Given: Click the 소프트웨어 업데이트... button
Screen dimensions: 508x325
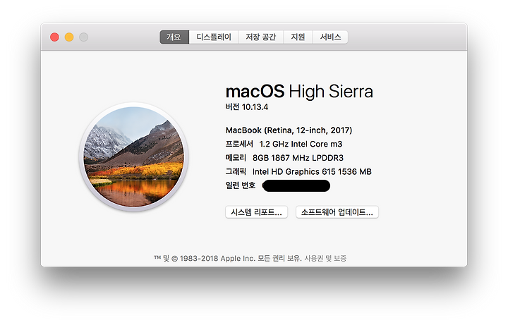Looking at the screenshot, I should tap(337, 212).
